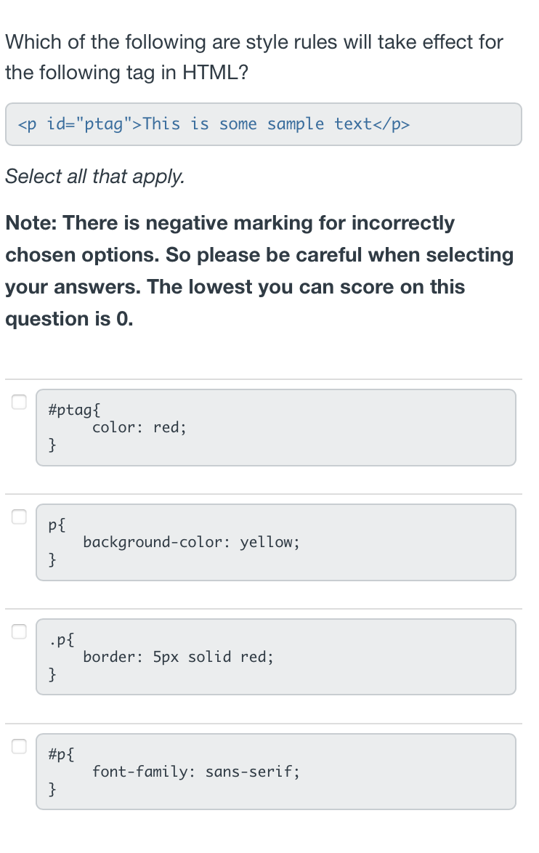Click the yellow background-color code box
This screenshot has height=853, width=539.
(275, 541)
